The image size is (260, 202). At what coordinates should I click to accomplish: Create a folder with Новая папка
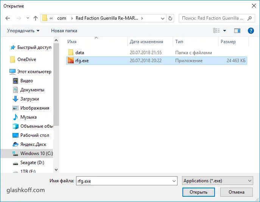pos(64,31)
